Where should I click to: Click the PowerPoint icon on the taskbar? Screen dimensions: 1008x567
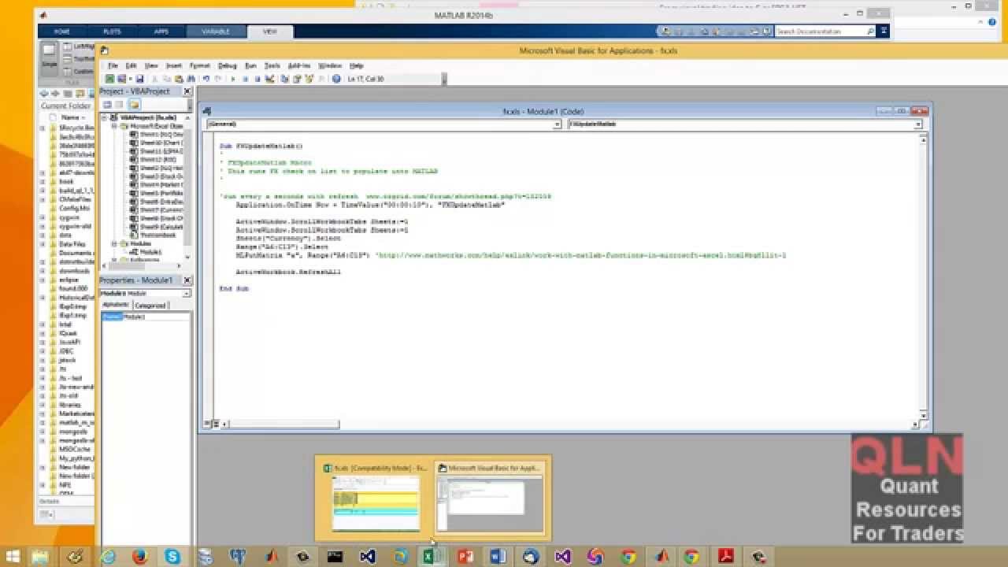click(x=465, y=556)
